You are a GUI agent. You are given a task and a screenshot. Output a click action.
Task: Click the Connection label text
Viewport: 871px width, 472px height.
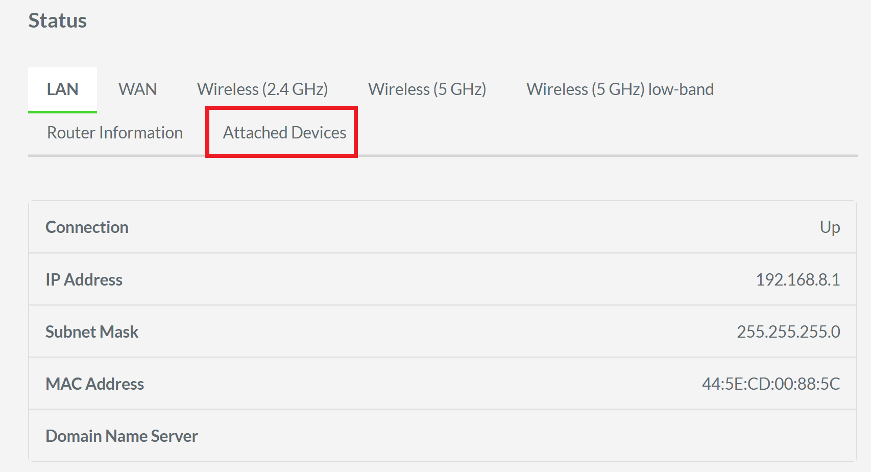click(87, 227)
